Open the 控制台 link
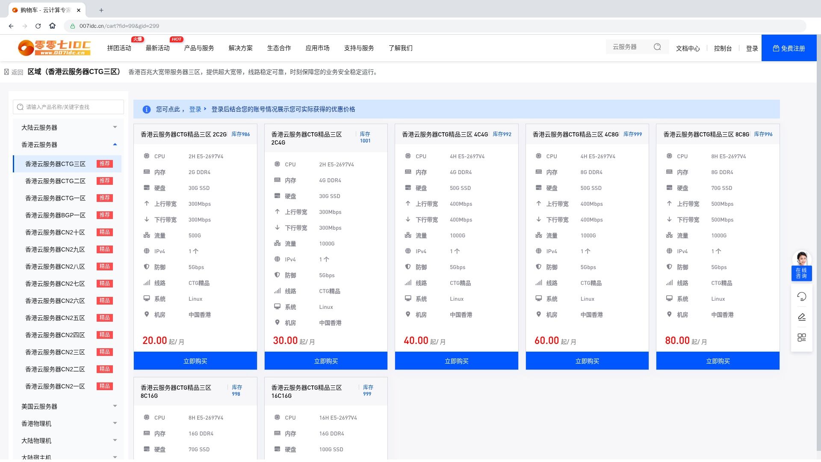Image resolution: width=821 pixels, height=462 pixels. point(723,48)
